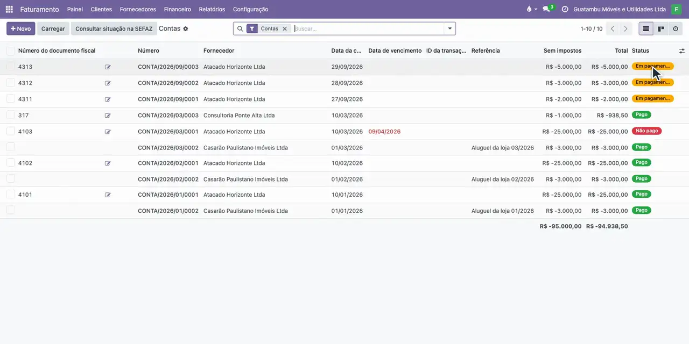Viewport: 689px width, 344px height.
Task: Sort by Sem impostos column header
Action: 562,51
